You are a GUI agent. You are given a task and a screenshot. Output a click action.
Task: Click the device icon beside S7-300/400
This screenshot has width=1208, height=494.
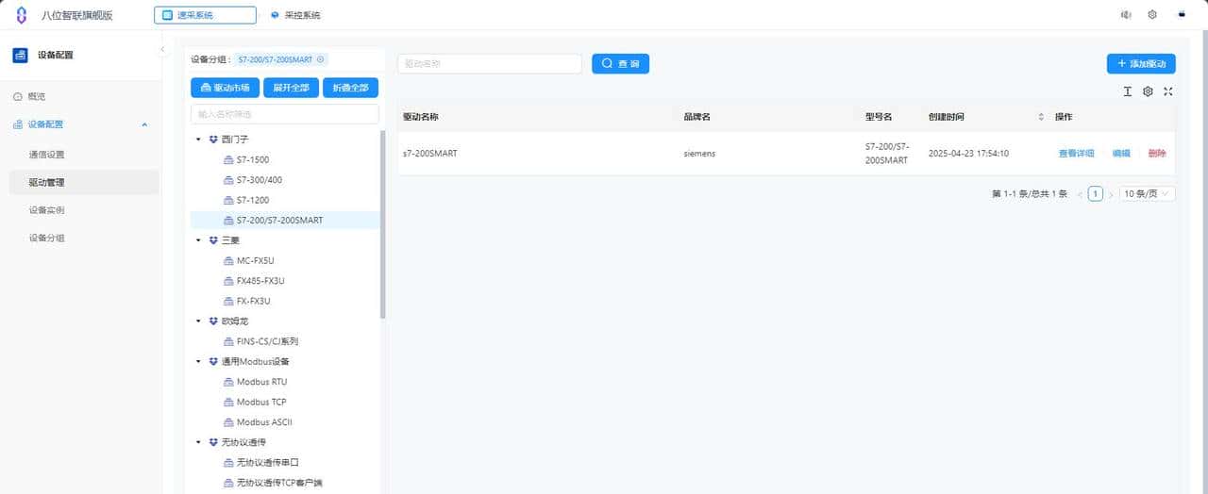(x=227, y=180)
